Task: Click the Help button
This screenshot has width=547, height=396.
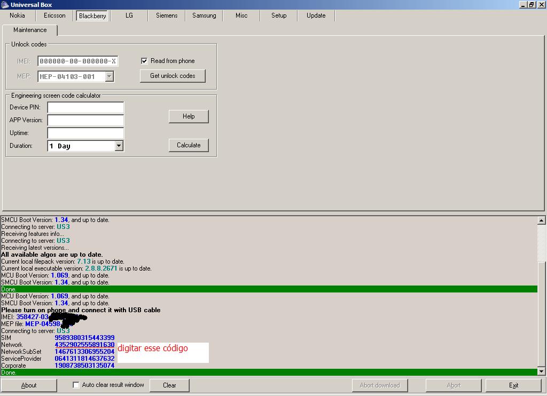Action: 189,116
